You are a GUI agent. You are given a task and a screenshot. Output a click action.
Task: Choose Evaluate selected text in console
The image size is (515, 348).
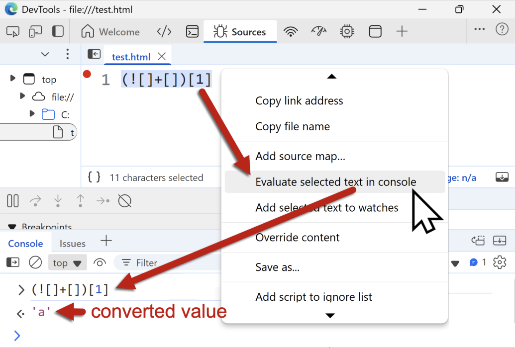(336, 182)
